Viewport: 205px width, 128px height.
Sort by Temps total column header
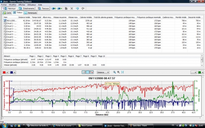(x=36, y=17)
